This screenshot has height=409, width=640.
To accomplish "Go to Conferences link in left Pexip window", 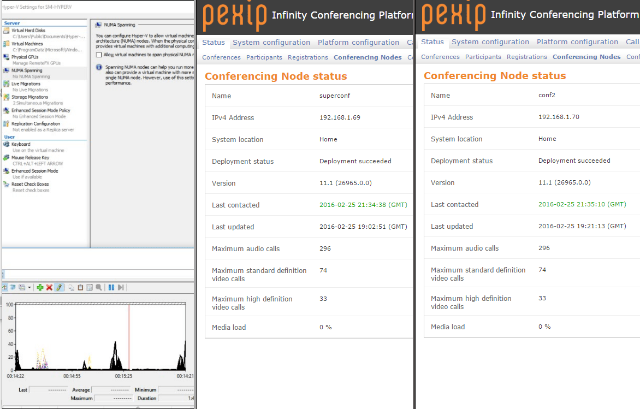I will coord(221,57).
